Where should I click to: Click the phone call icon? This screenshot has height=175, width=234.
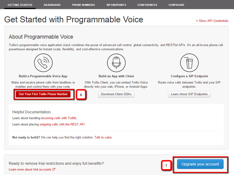tap(43, 63)
